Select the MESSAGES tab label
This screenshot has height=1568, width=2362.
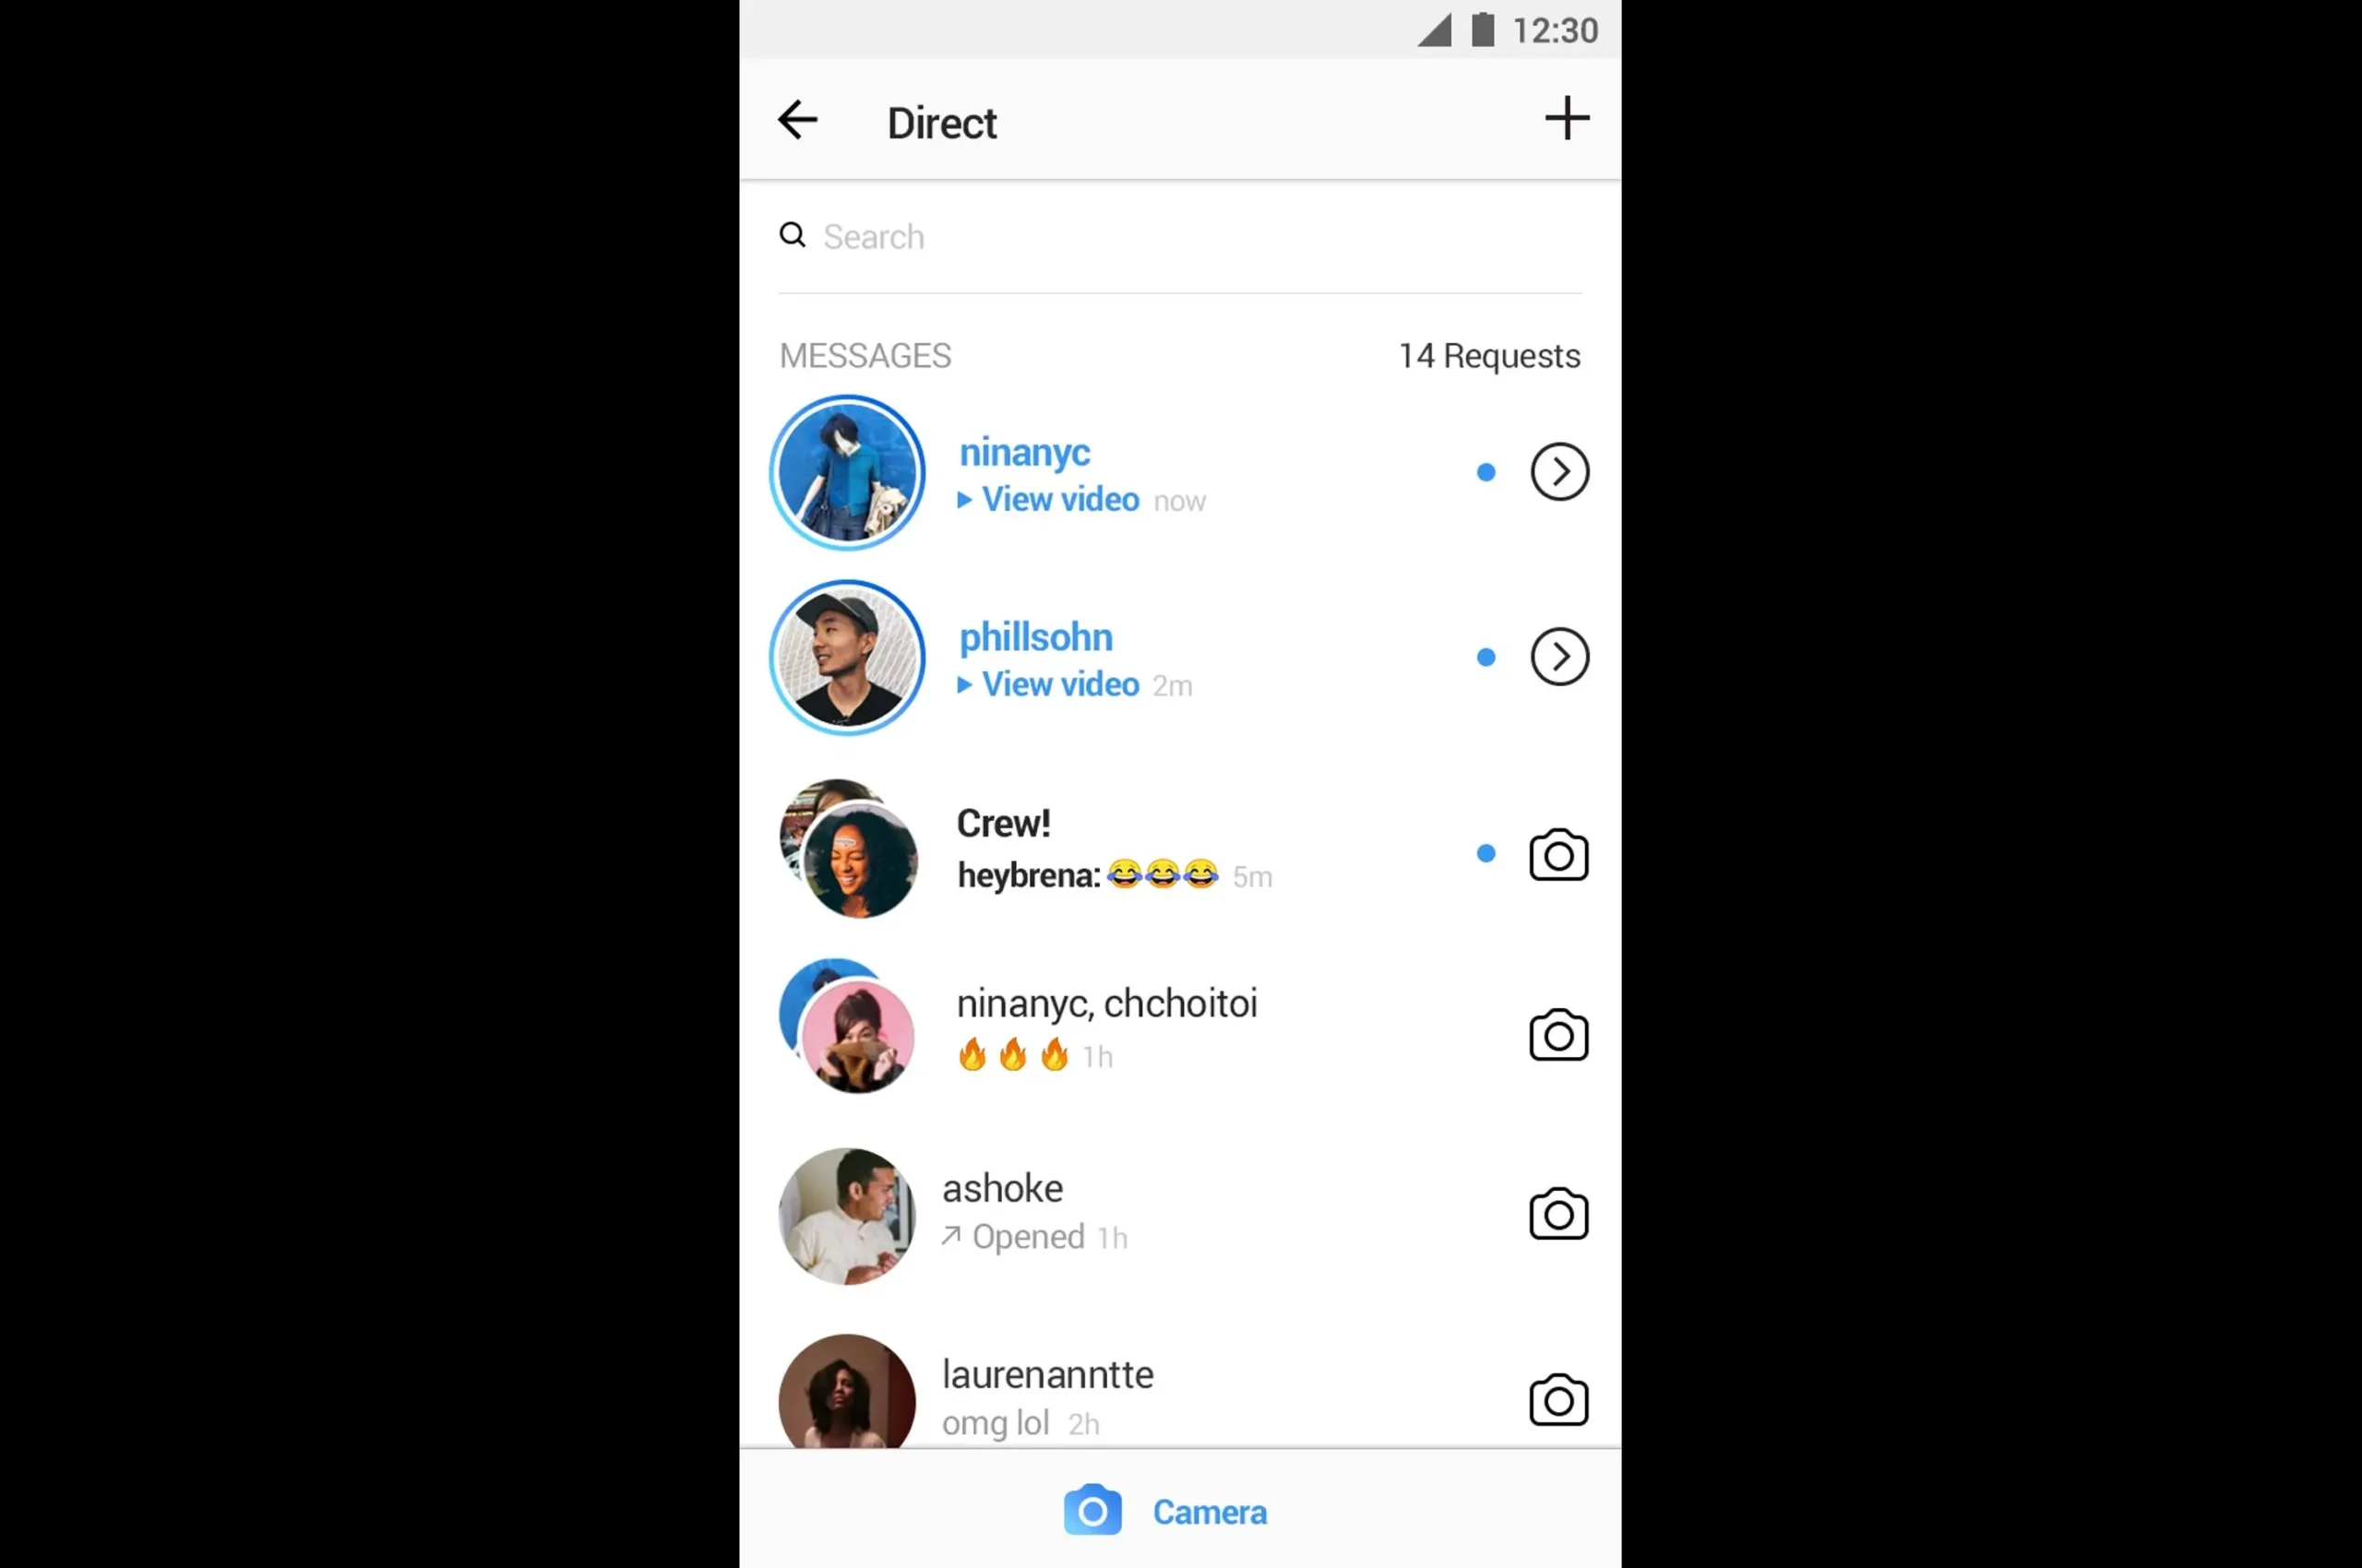[x=865, y=355]
